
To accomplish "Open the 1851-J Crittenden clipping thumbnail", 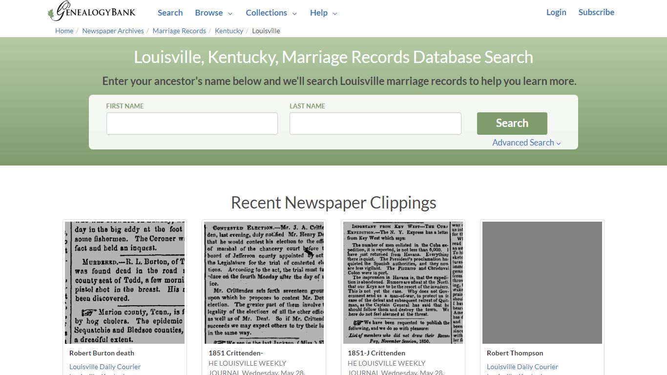I will click(x=403, y=283).
